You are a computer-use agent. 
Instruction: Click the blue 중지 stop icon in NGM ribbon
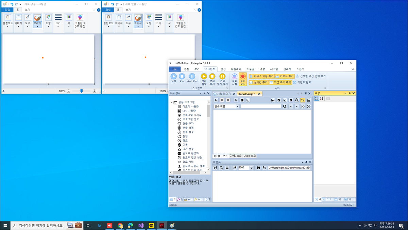(182, 77)
